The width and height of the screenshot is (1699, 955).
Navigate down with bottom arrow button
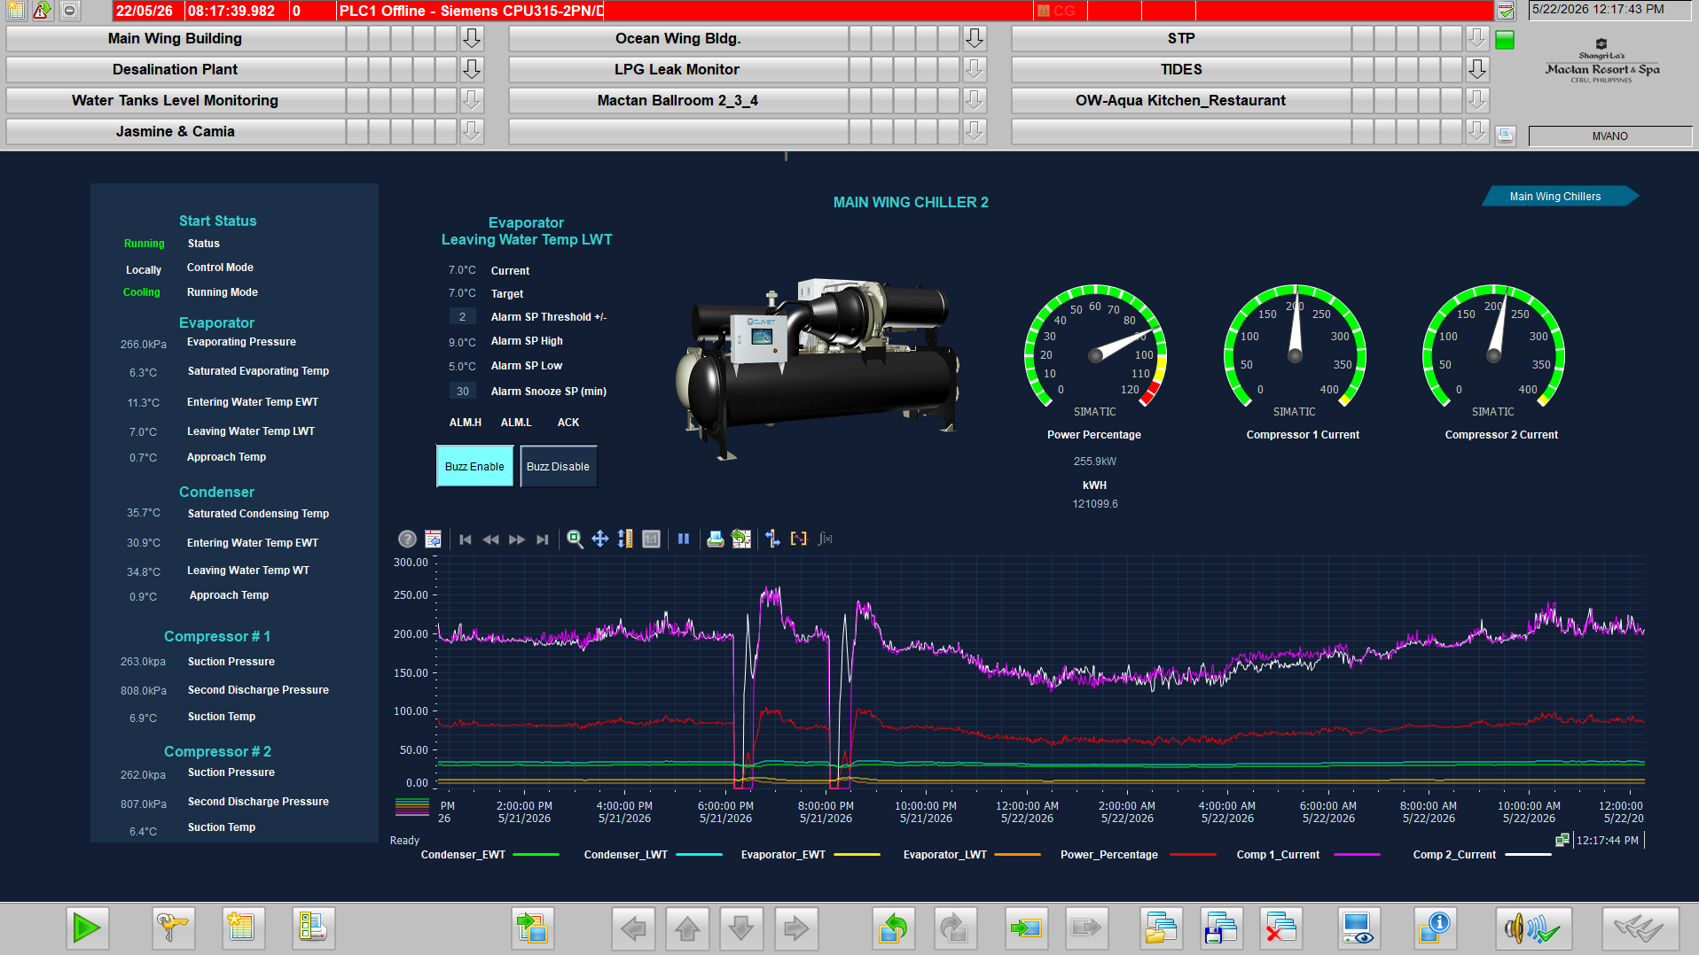[741, 928]
